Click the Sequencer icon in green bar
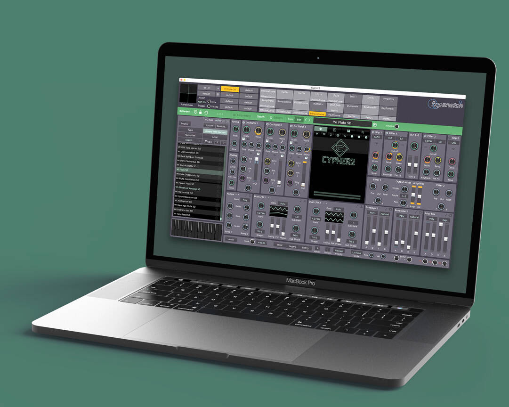Image resolution: width=509 pixels, height=407 pixels. pyautogui.click(x=234, y=115)
